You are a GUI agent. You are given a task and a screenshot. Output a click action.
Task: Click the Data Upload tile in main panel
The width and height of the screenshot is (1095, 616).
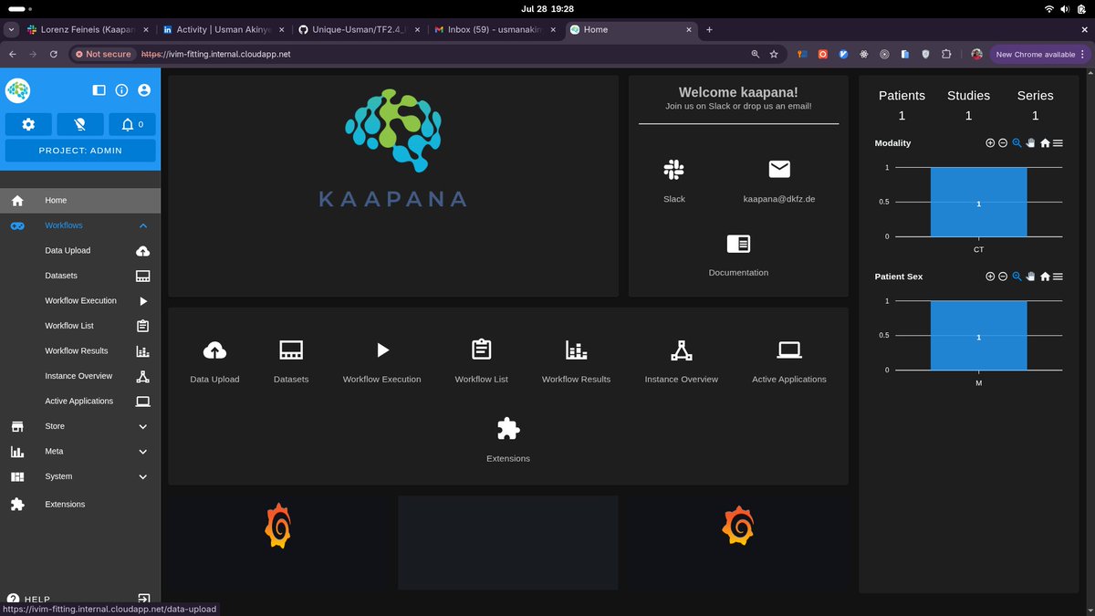point(214,361)
